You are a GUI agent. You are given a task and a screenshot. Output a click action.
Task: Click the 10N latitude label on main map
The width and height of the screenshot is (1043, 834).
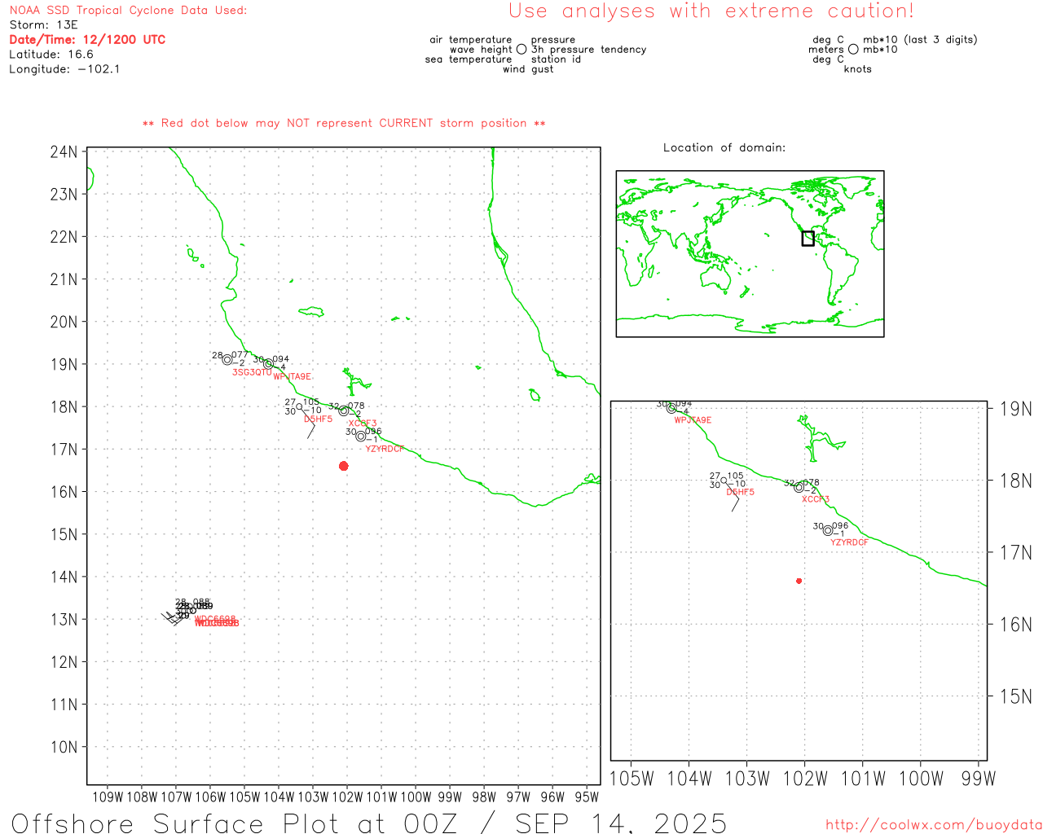[64, 747]
